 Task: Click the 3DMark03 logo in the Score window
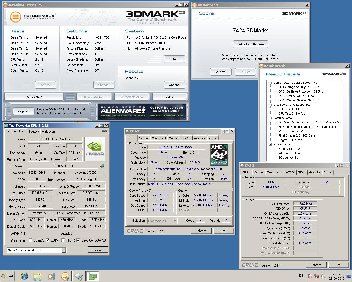(294, 13)
